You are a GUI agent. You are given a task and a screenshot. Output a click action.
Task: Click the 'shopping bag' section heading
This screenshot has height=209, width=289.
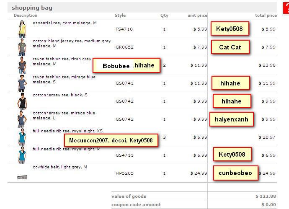click(32, 8)
